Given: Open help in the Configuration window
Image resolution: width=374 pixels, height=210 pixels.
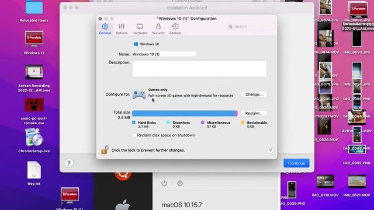Looking at the screenshot, I should [x=270, y=150].
